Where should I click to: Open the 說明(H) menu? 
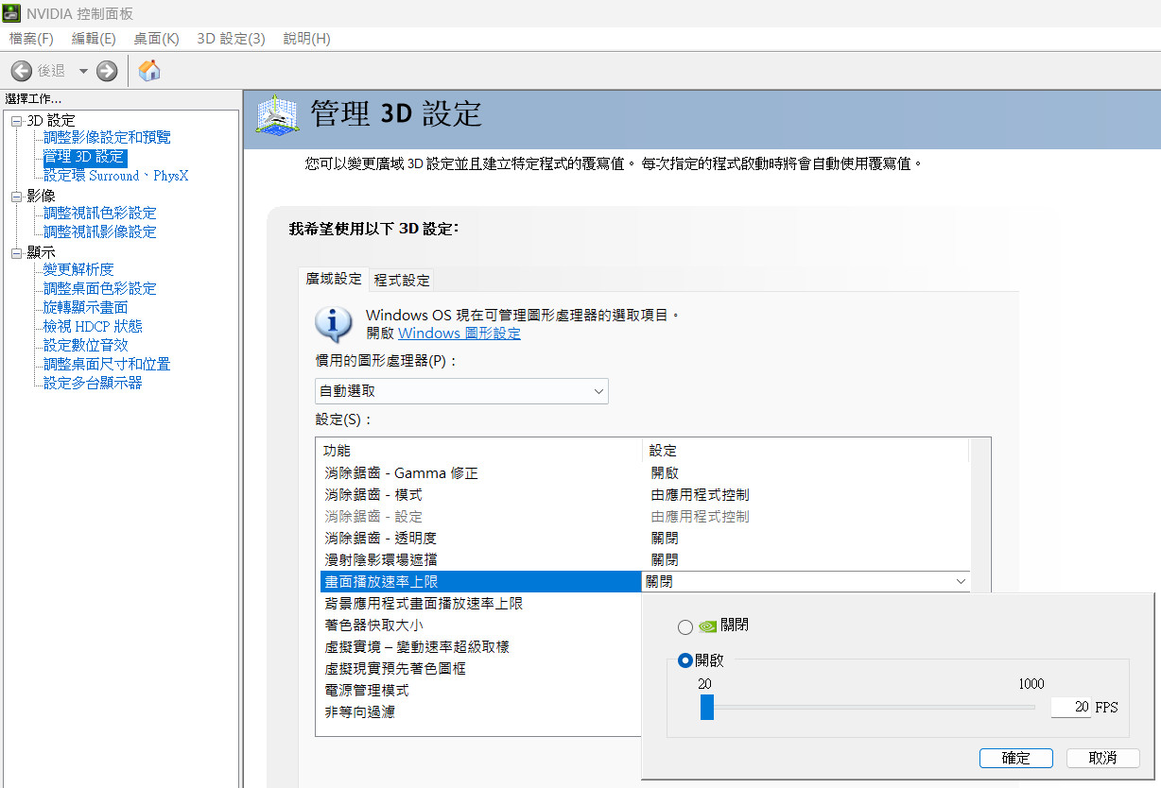[307, 39]
